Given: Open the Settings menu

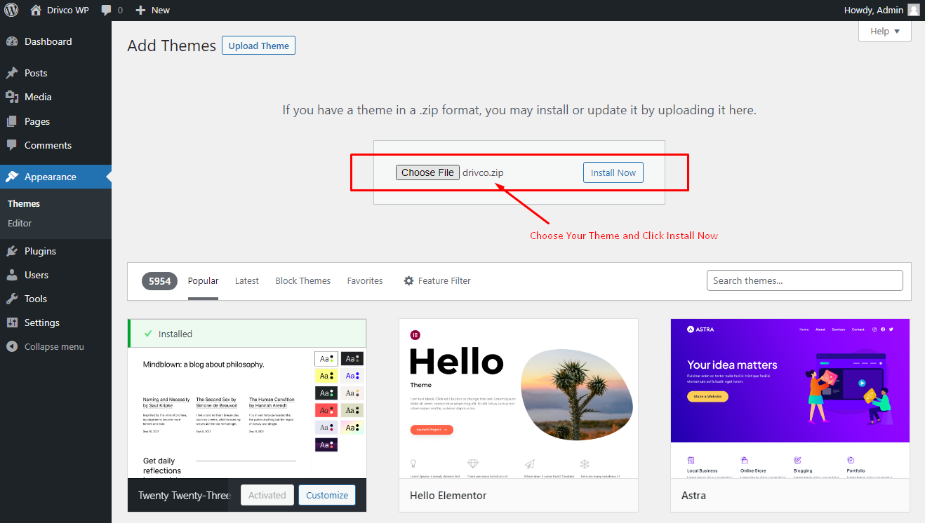Looking at the screenshot, I should pos(55,322).
